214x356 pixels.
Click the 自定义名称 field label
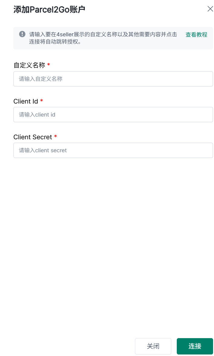pos(29,65)
